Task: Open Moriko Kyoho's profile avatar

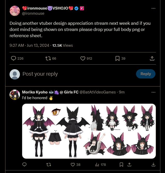Action: [x=14, y=95]
